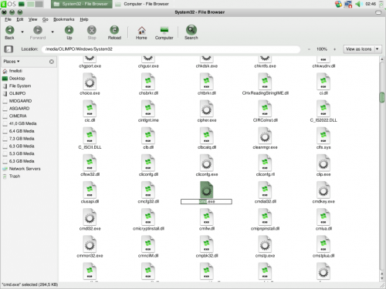The height and width of the screenshot is (289, 386).
Task: Open the View as Icons dropdown
Action: (362, 49)
